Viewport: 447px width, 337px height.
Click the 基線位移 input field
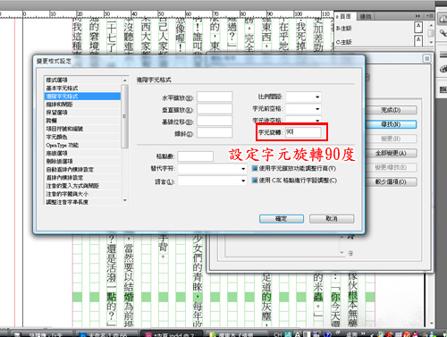pos(215,121)
